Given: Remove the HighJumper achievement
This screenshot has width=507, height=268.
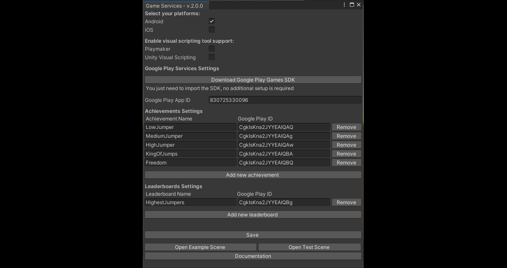Looking at the screenshot, I should 346,145.
